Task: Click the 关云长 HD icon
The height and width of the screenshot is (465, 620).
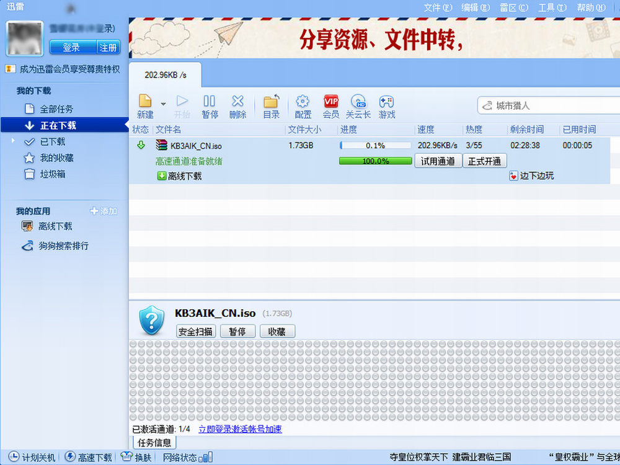Action: click(x=358, y=107)
